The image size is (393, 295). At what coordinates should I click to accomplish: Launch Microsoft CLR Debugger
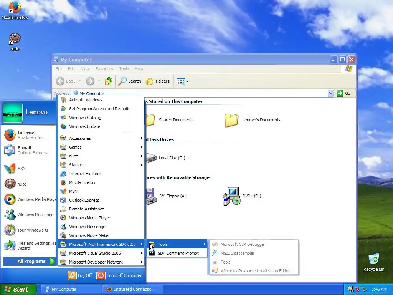[254, 244]
